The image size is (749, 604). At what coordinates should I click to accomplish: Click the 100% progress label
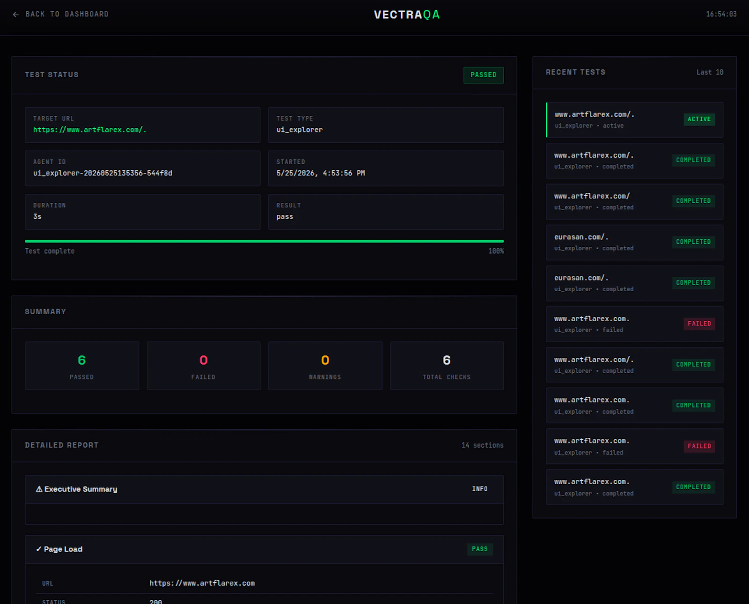tap(496, 251)
